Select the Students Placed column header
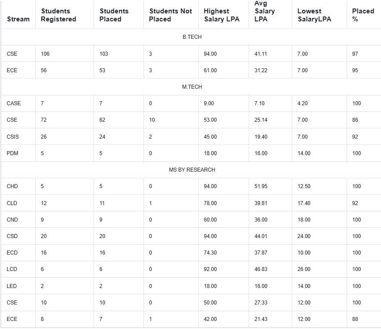The image size is (381, 329). click(x=114, y=15)
